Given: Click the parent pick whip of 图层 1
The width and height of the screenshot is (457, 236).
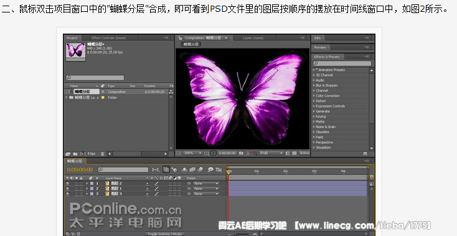Looking at the screenshot, I should point(189,189).
